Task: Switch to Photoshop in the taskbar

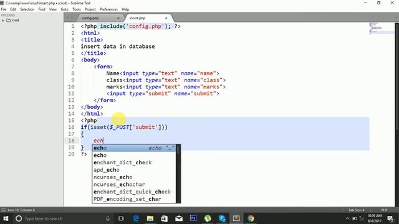Action: (193, 218)
